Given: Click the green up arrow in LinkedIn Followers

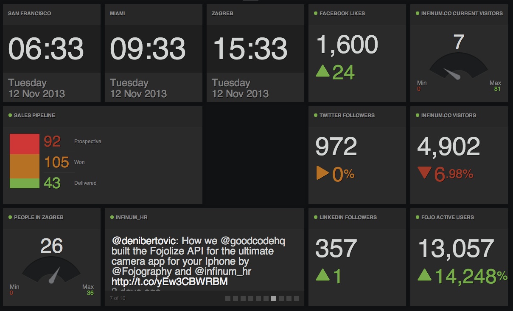Looking at the screenshot, I should tap(323, 276).
